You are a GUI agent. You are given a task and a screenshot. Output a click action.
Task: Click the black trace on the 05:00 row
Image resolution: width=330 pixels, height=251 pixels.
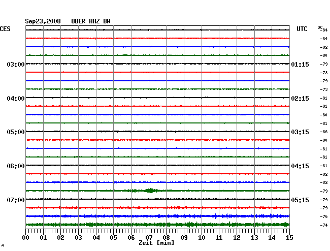pyautogui.click(x=157, y=132)
